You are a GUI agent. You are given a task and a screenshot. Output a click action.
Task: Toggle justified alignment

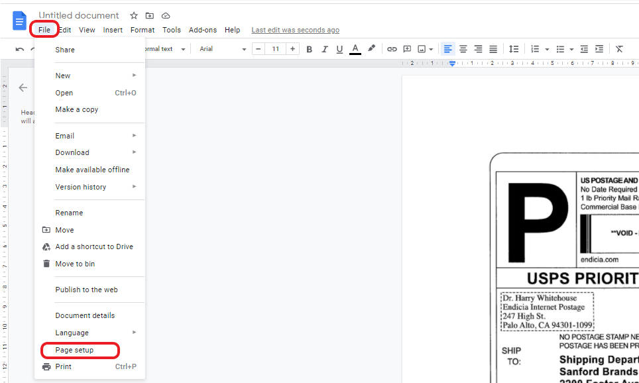493,48
